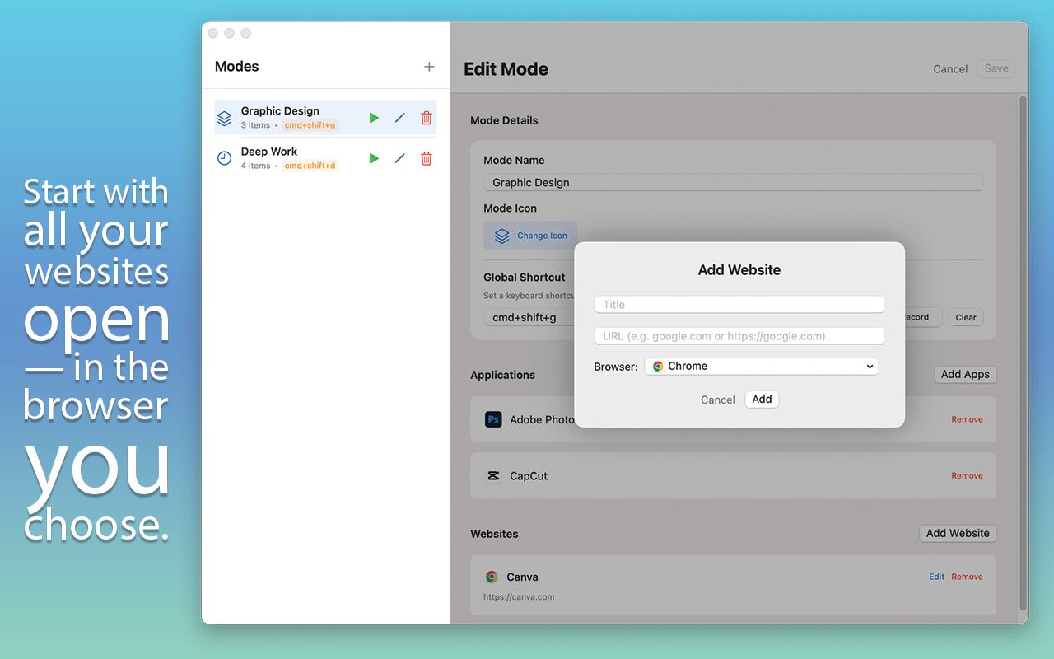Launch Graphic Design mode with the green play button
This screenshot has height=659, width=1054.
[x=374, y=118]
